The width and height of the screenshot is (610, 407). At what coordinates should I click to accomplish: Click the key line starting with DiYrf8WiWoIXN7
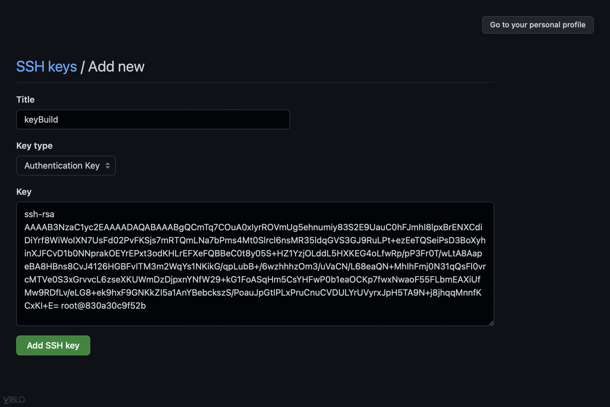pyautogui.click(x=255, y=240)
